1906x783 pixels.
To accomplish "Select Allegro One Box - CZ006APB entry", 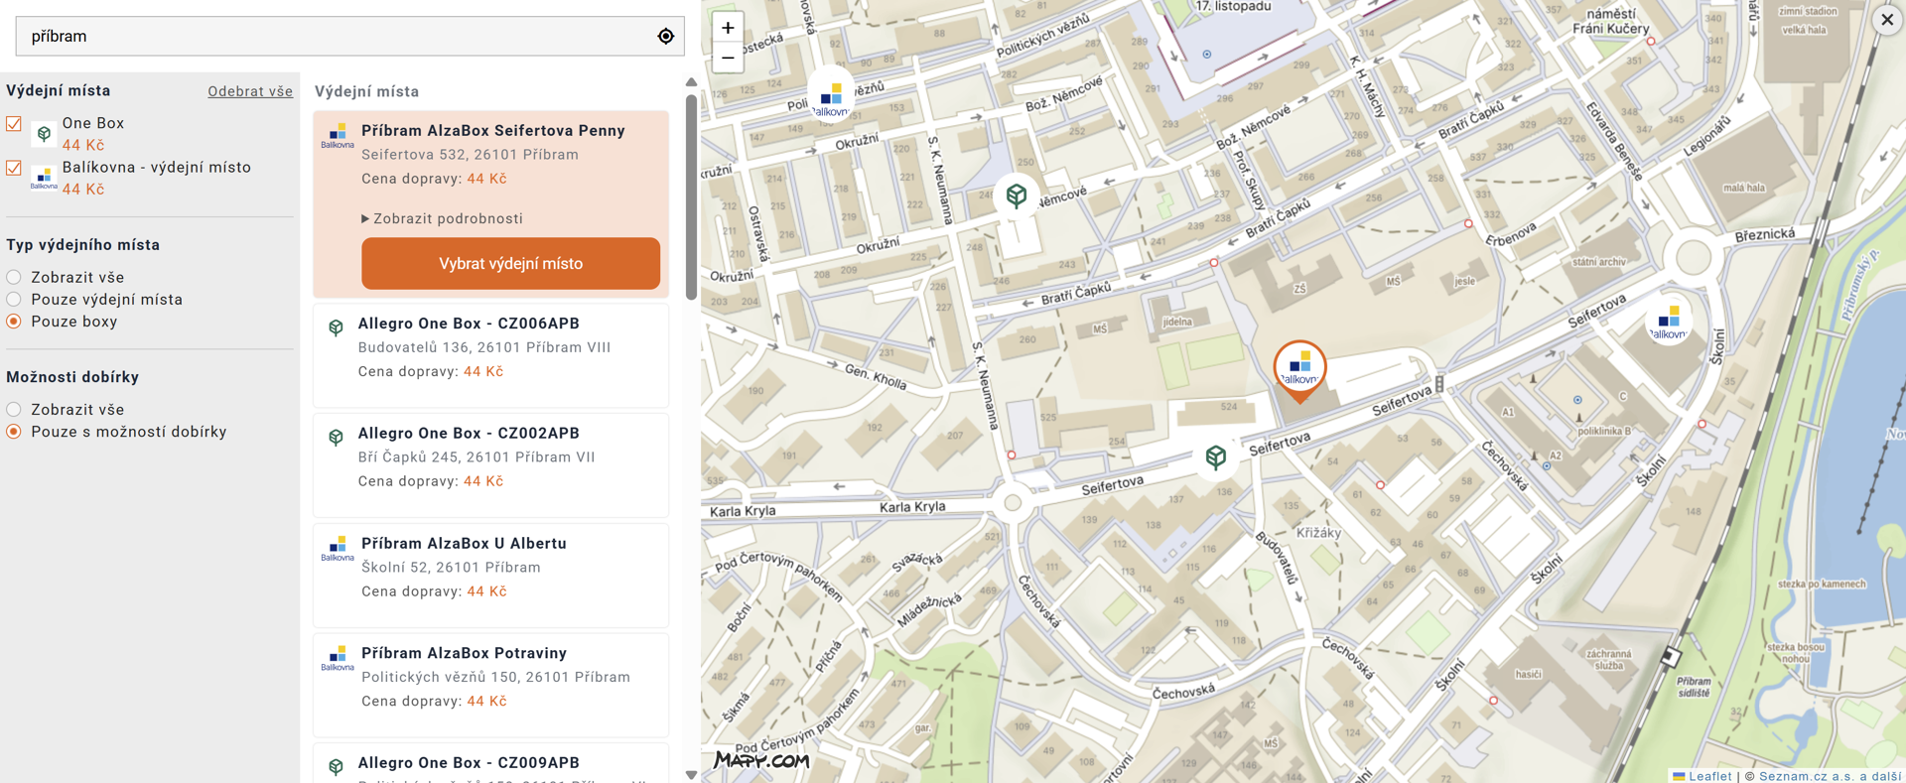I will (x=490, y=347).
